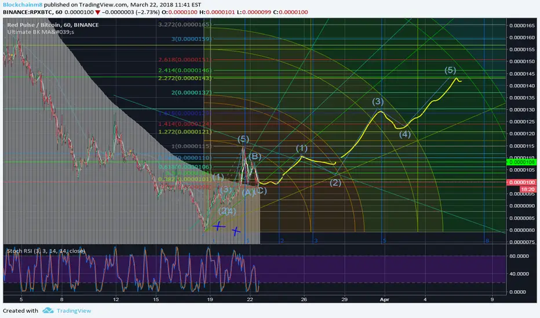Click the 80.0000 Stoch RSI axis value
Image resolution: width=540 pixels, height=318 pixels.
pyautogui.click(x=519, y=256)
